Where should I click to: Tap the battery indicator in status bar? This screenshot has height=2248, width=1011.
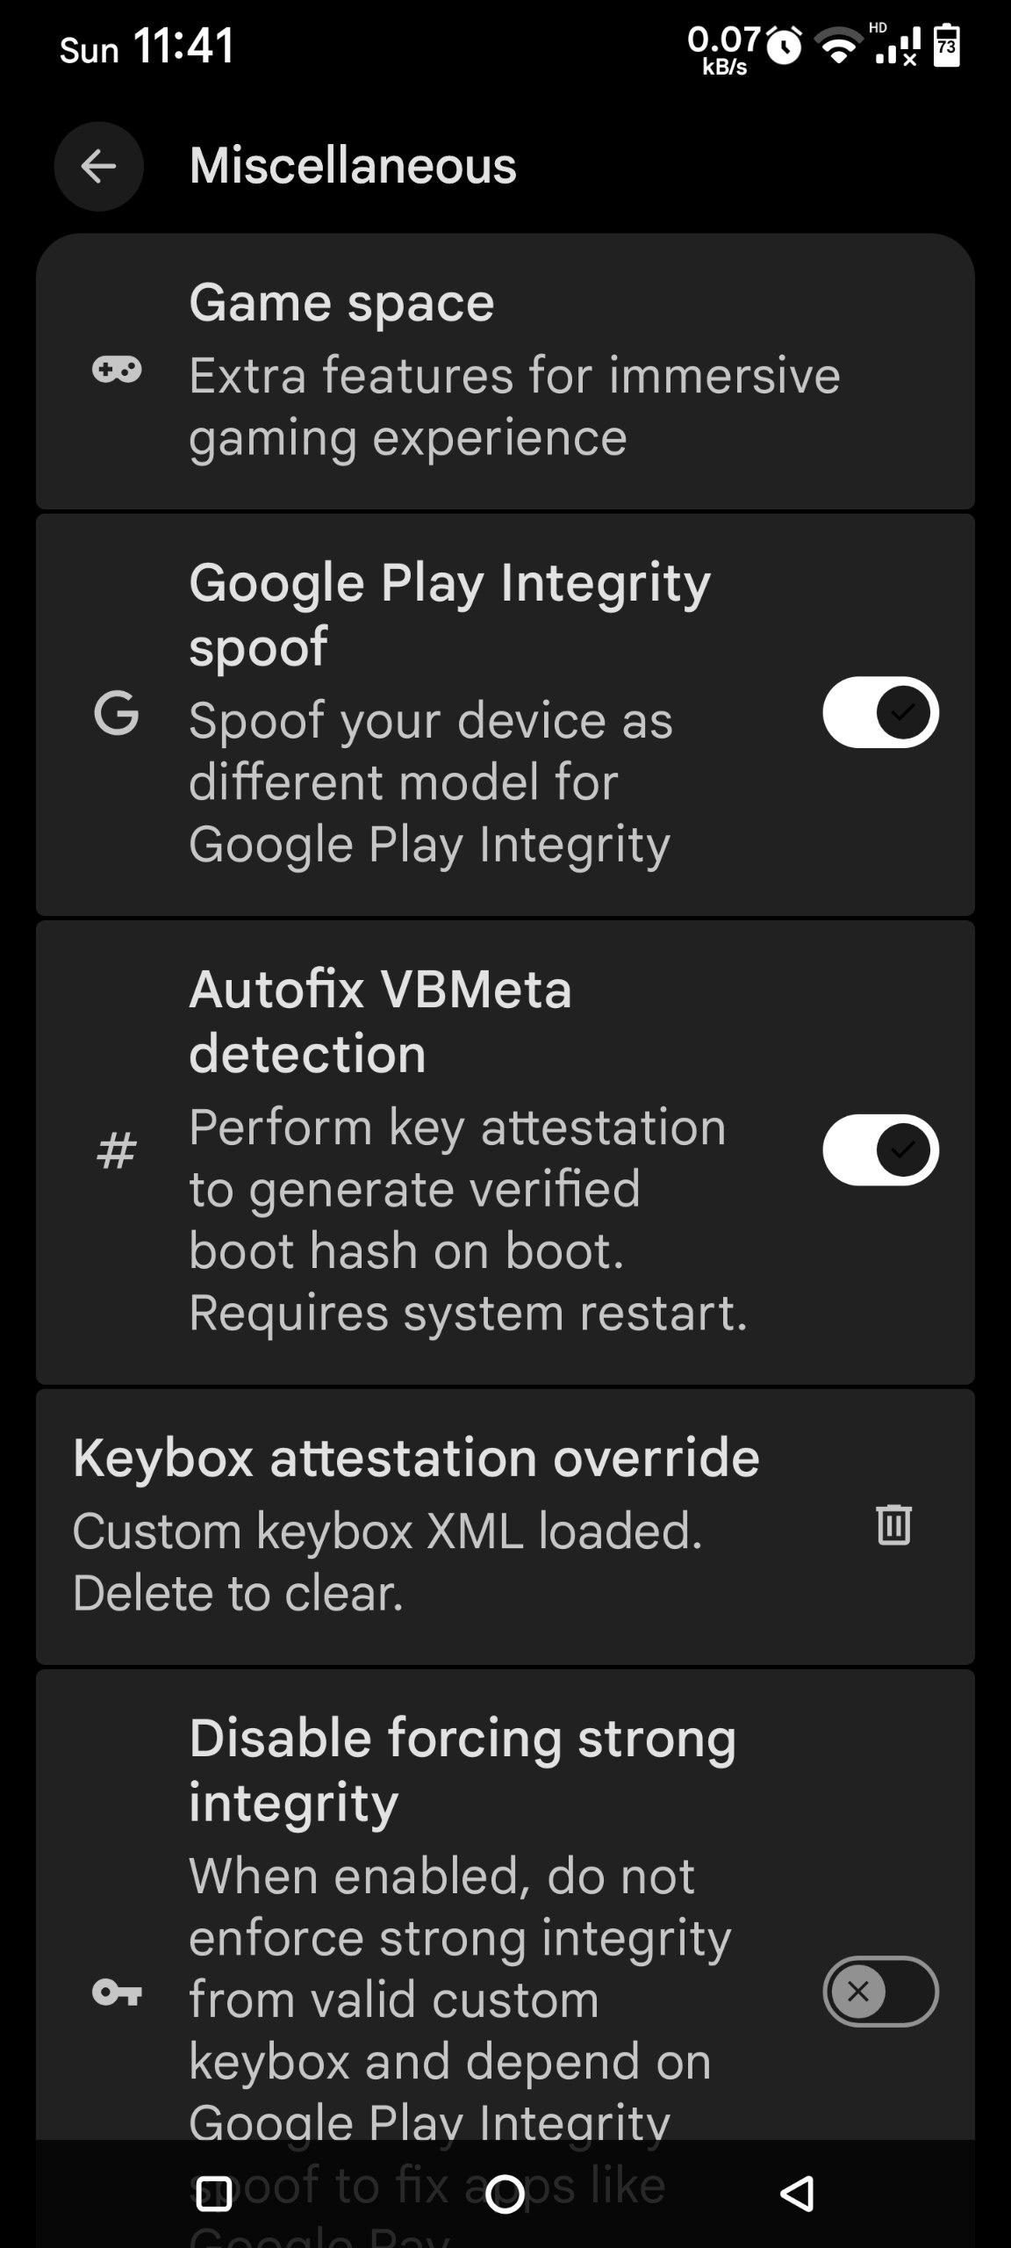946,46
